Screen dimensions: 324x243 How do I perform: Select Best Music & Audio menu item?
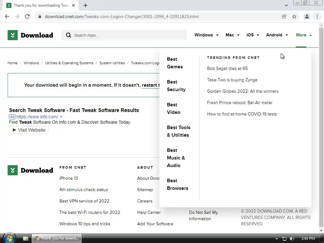pyautogui.click(x=176, y=158)
